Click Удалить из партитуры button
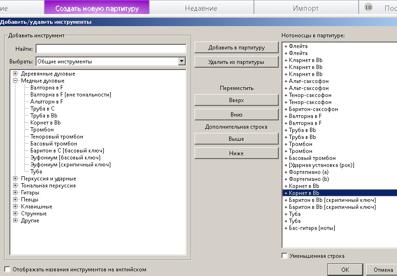Screen dimensions: 397x276 click(x=237, y=62)
